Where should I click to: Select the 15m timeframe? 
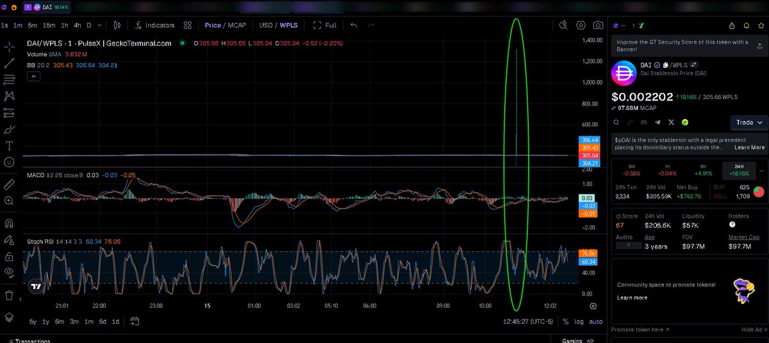point(49,25)
